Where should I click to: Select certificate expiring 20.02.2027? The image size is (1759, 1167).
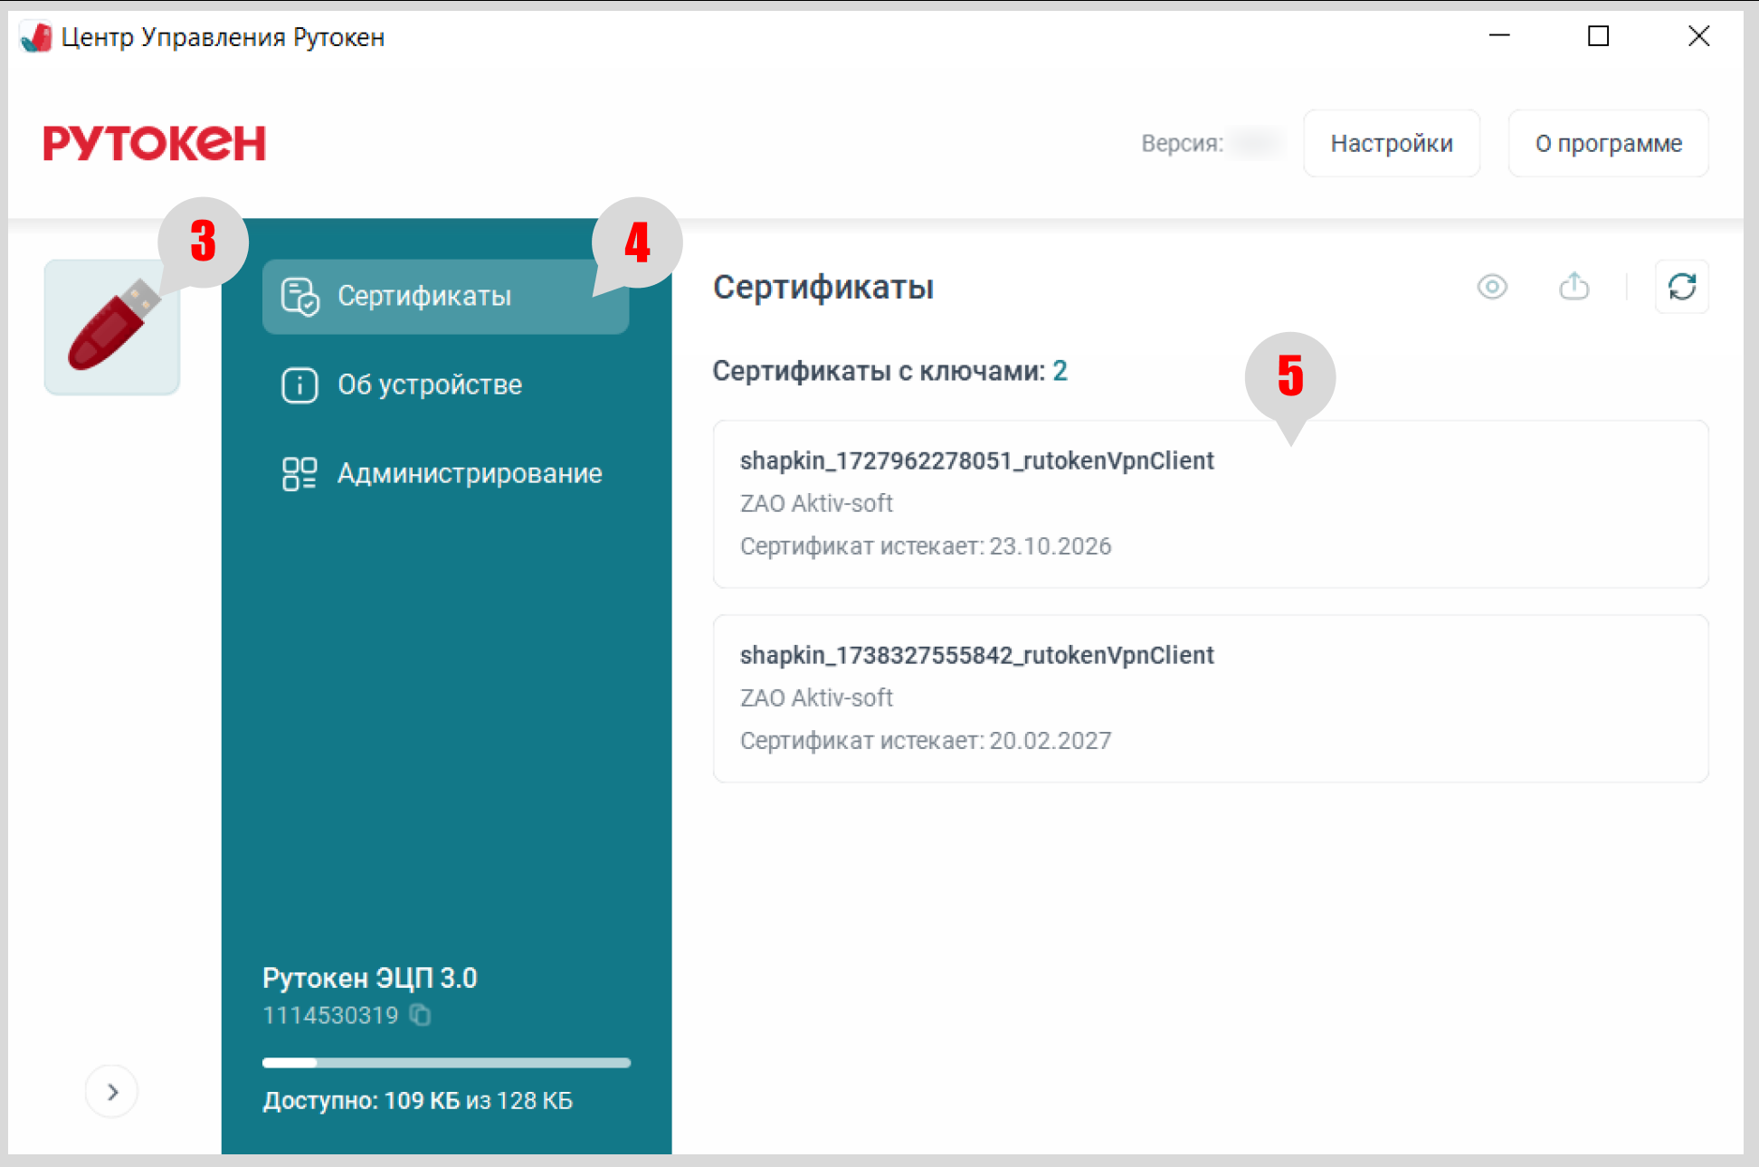[x=1210, y=698]
